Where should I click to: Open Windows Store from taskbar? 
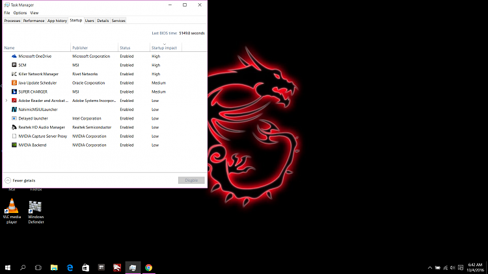click(86, 268)
